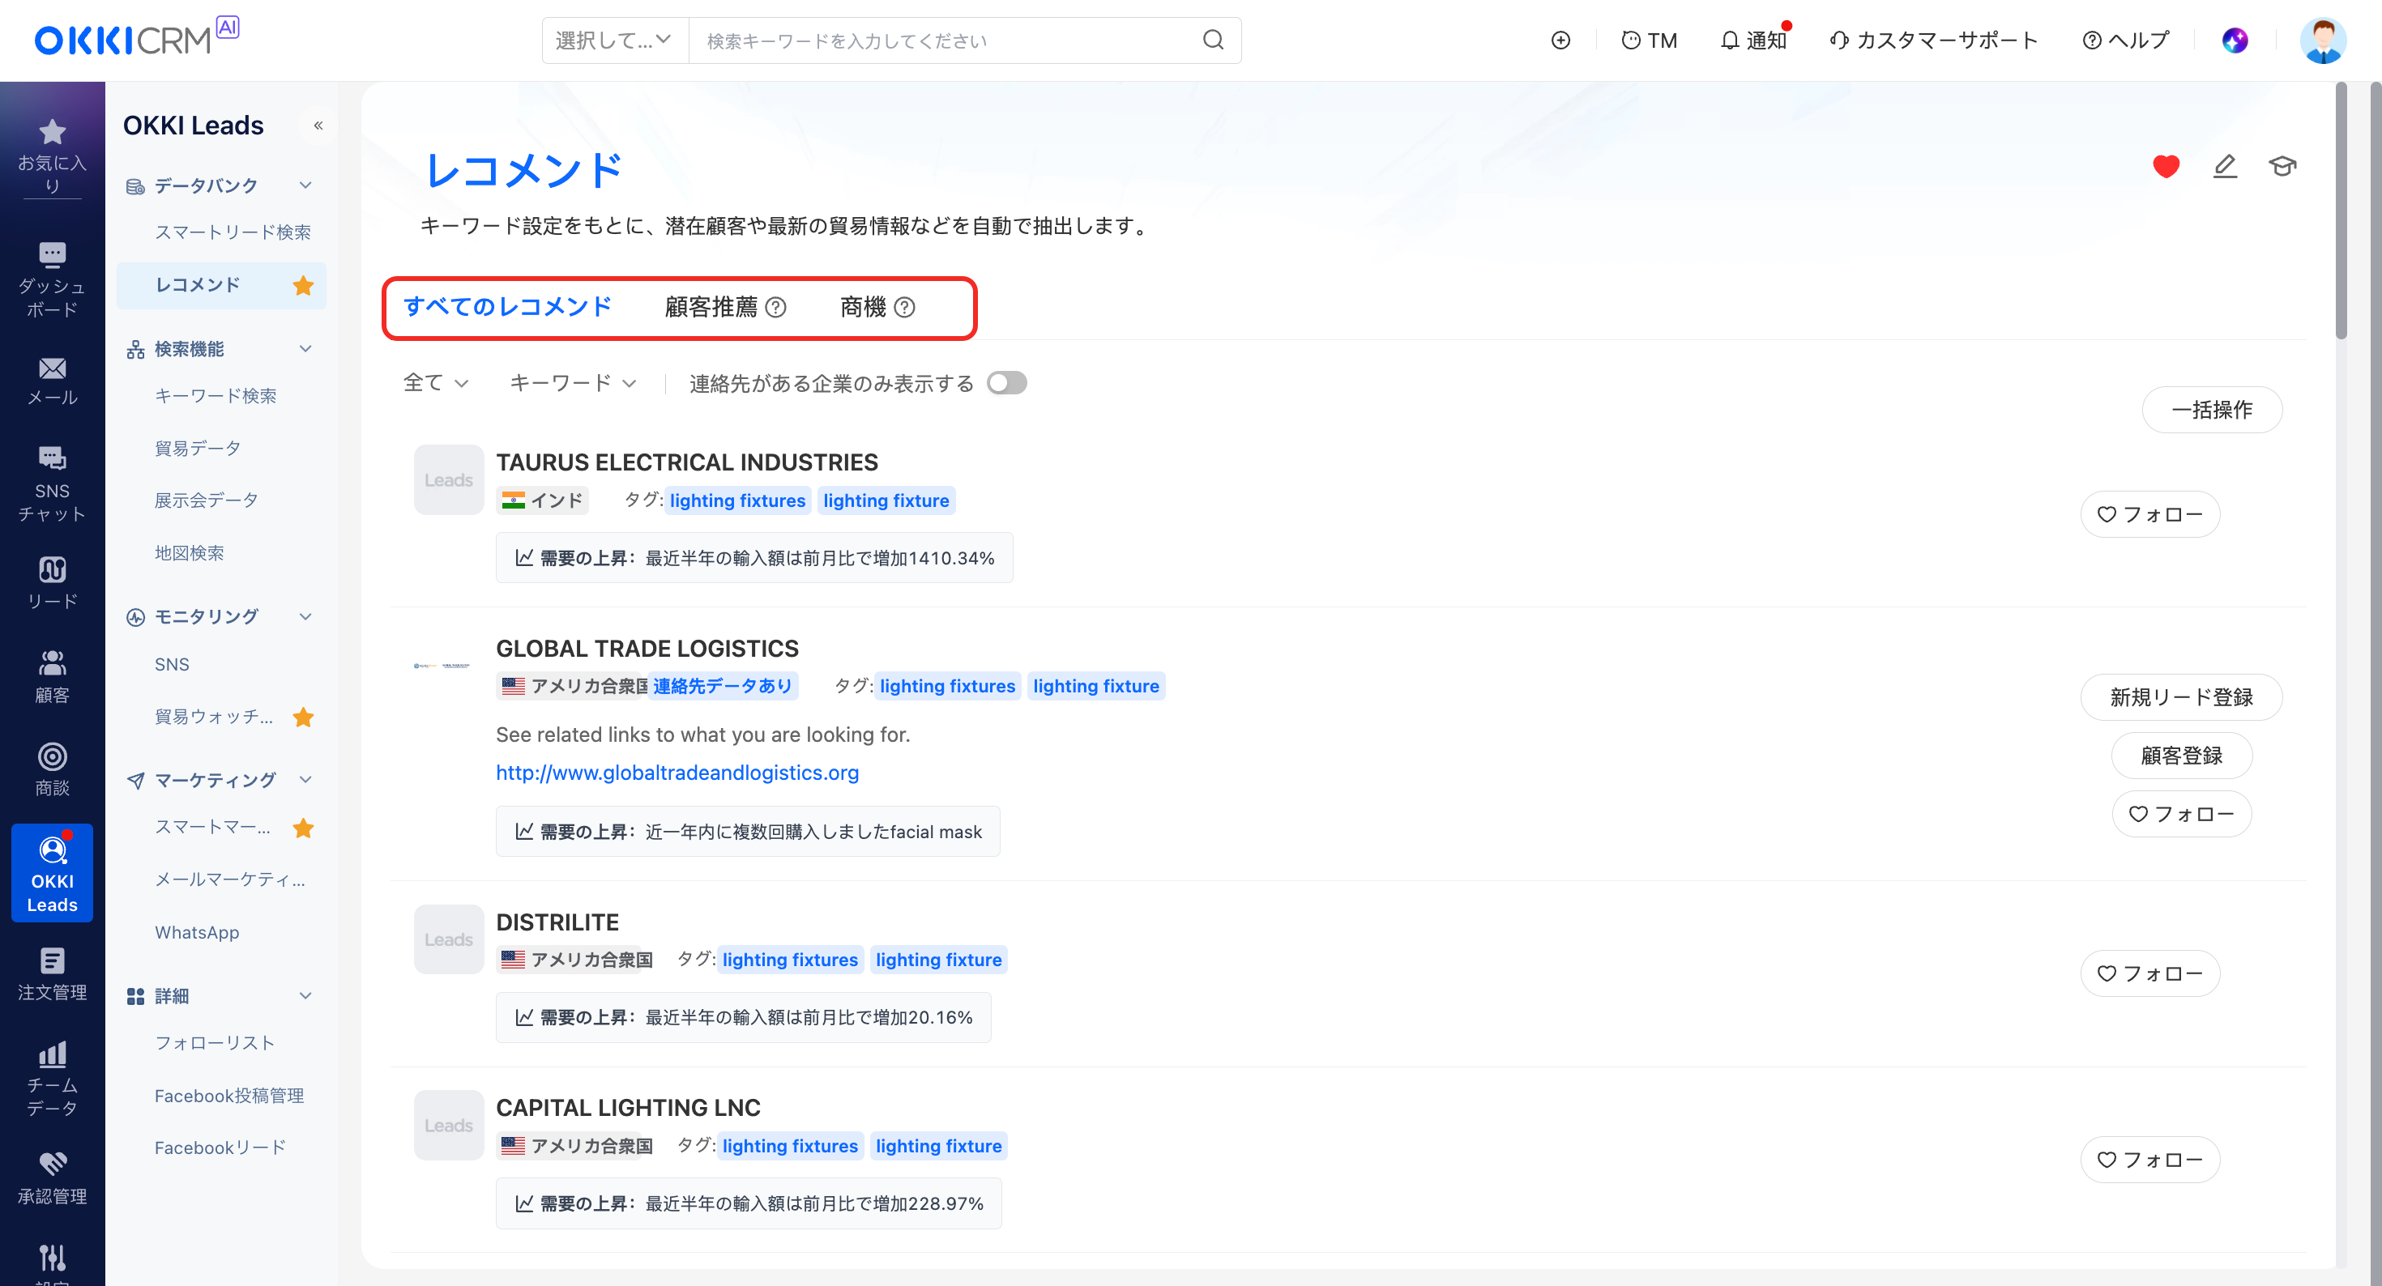
Task: Open the OKKI Leads sidebar icon
Action: point(52,873)
